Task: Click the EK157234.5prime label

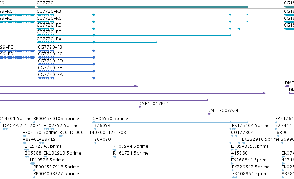Action: point(43,146)
